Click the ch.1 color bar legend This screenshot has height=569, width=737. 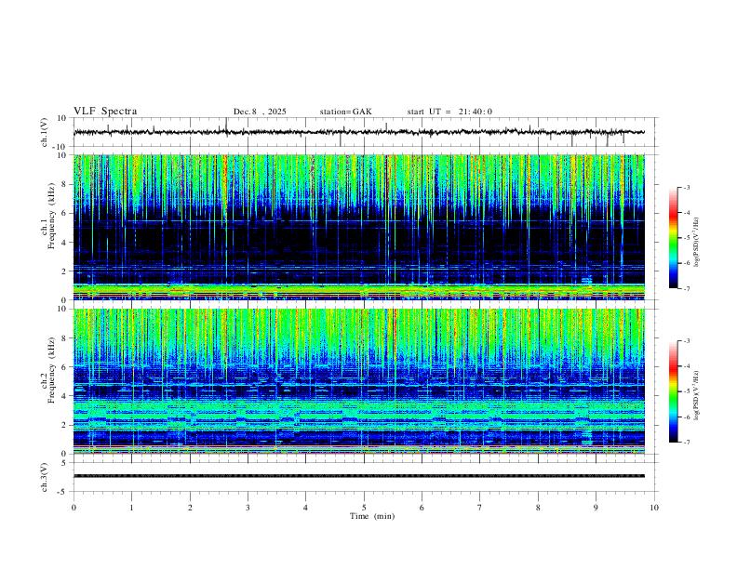click(673, 238)
